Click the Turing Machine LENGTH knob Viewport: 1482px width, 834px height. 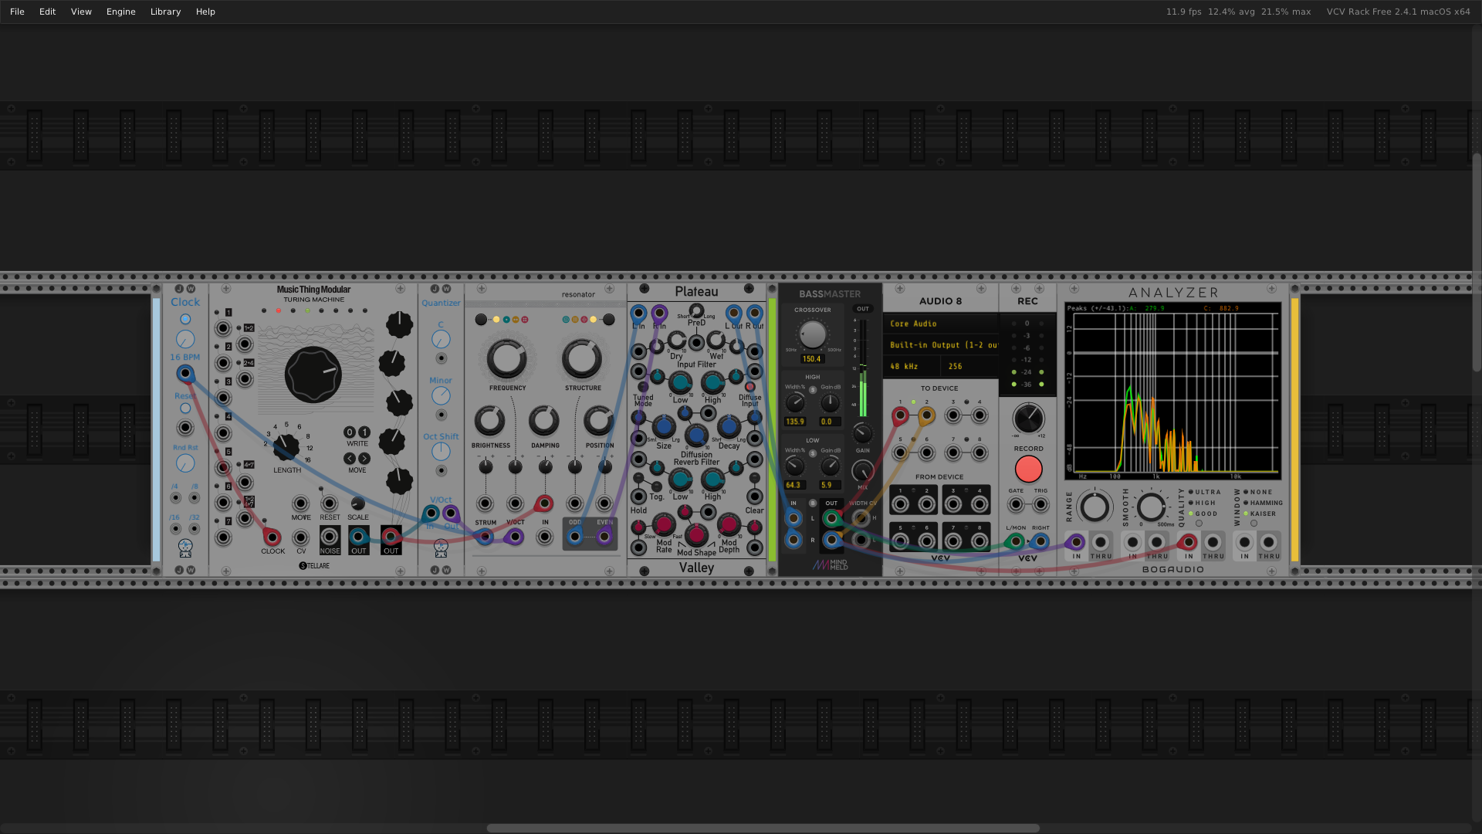(286, 446)
